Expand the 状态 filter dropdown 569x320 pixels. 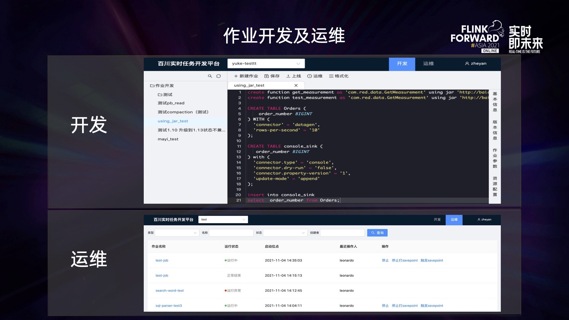click(284, 233)
